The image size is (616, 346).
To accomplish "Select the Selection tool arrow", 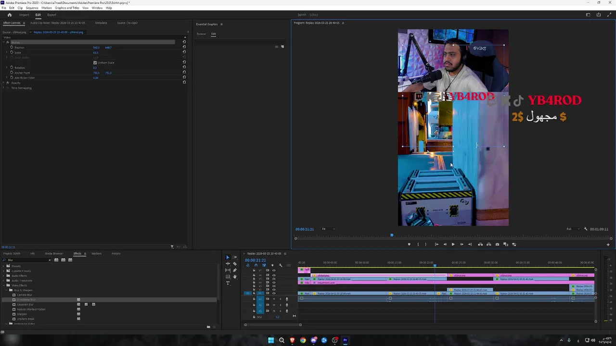I will [x=228, y=258].
